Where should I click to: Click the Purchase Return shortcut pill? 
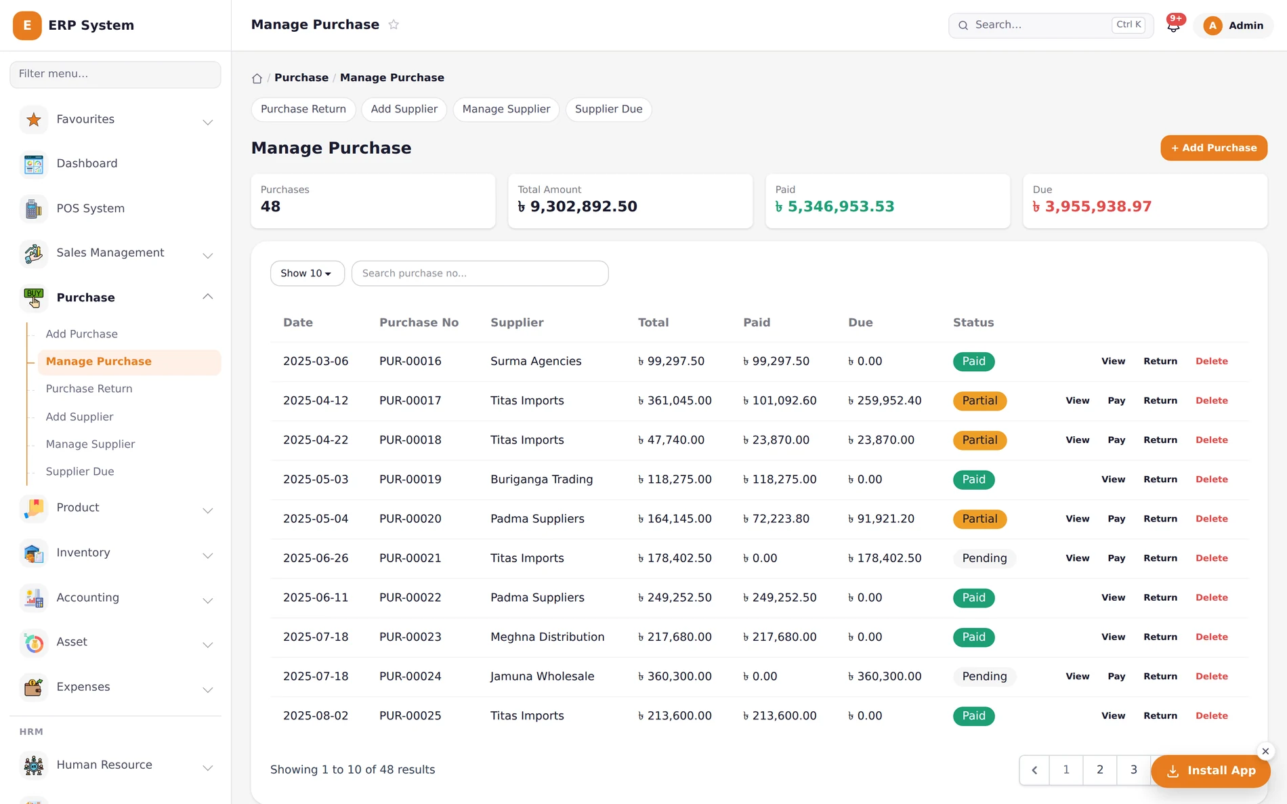[x=303, y=109]
